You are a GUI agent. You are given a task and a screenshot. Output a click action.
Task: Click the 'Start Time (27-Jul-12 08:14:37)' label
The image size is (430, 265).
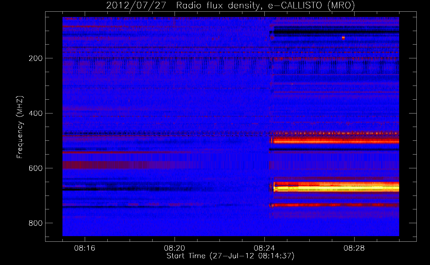(230, 256)
